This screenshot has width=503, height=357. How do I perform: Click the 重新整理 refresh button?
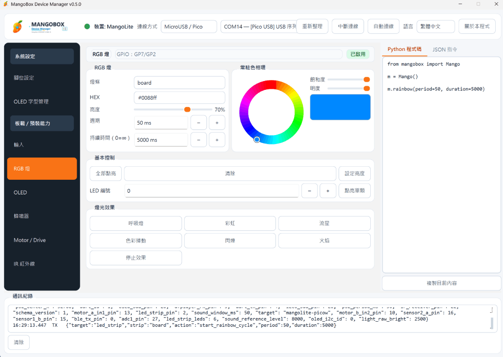tap(312, 27)
